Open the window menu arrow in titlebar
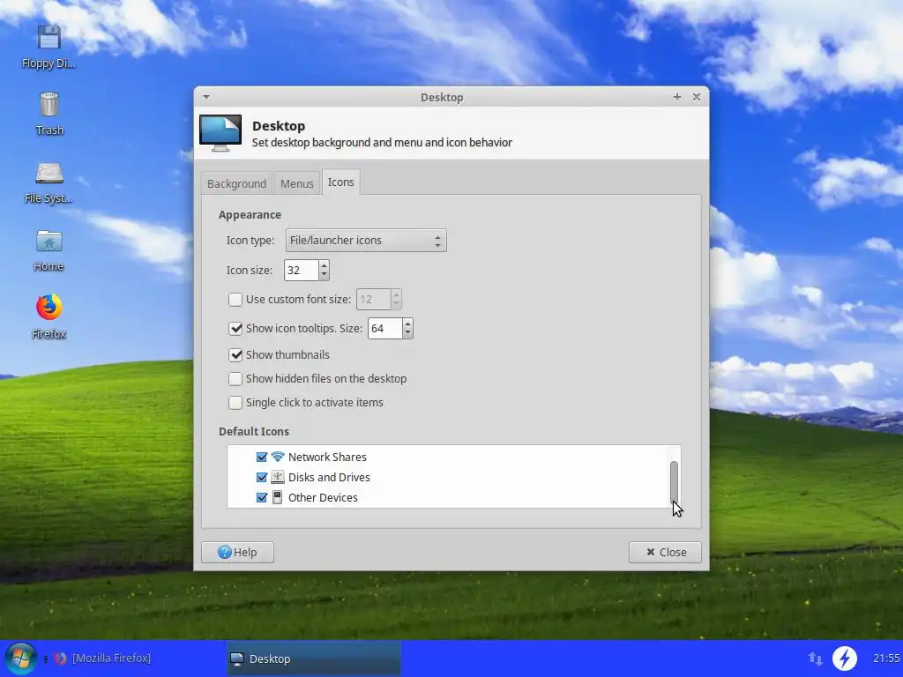Viewport: 903px width, 677px height. 206,97
